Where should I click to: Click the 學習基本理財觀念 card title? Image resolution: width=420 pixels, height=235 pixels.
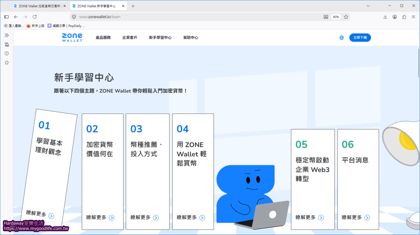(49, 147)
